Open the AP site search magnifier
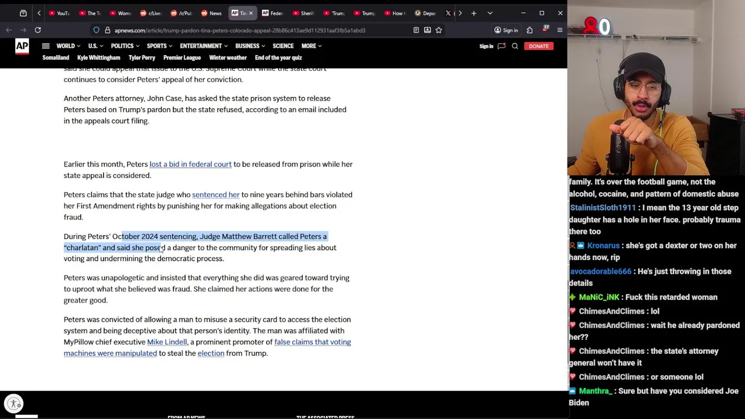Screen dimensions: 745x419 [515, 46]
